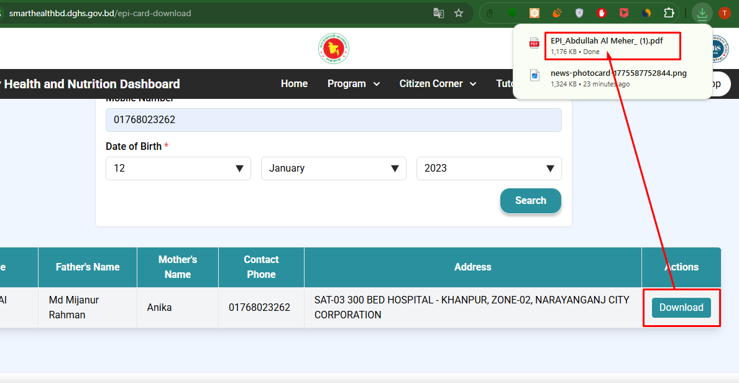739x383 pixels.
Task: Open the orange gear extension icon
Action: (534, 12)
